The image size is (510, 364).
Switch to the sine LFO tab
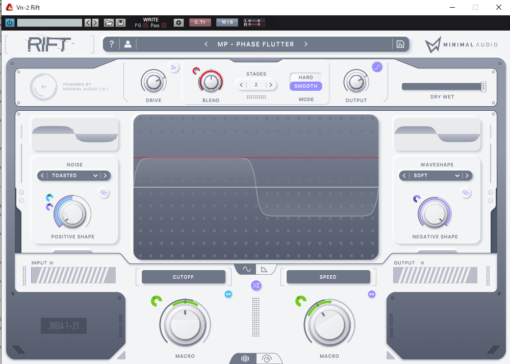point(246,269)
